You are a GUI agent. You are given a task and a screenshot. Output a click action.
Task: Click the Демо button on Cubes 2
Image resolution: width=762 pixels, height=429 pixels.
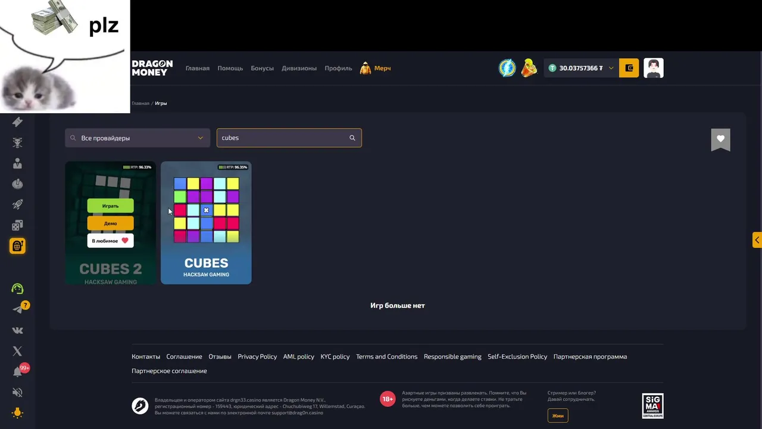coord(111,223)
